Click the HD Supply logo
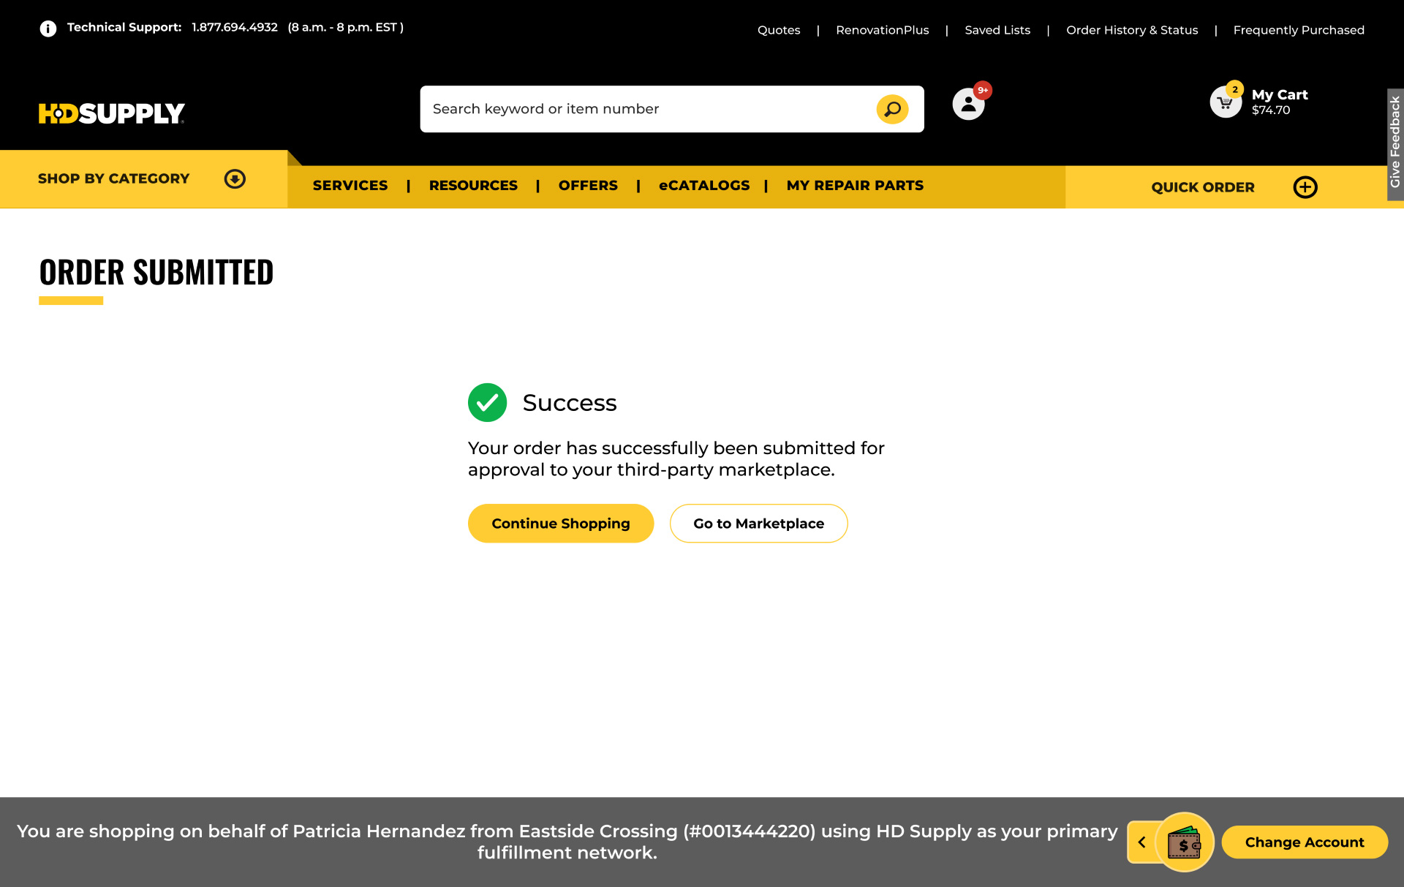The height and width of the screenshot is (887, 1404). tap(111, 113)
